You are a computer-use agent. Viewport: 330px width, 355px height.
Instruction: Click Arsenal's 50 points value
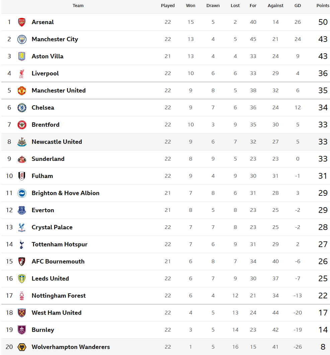(323, 22)
